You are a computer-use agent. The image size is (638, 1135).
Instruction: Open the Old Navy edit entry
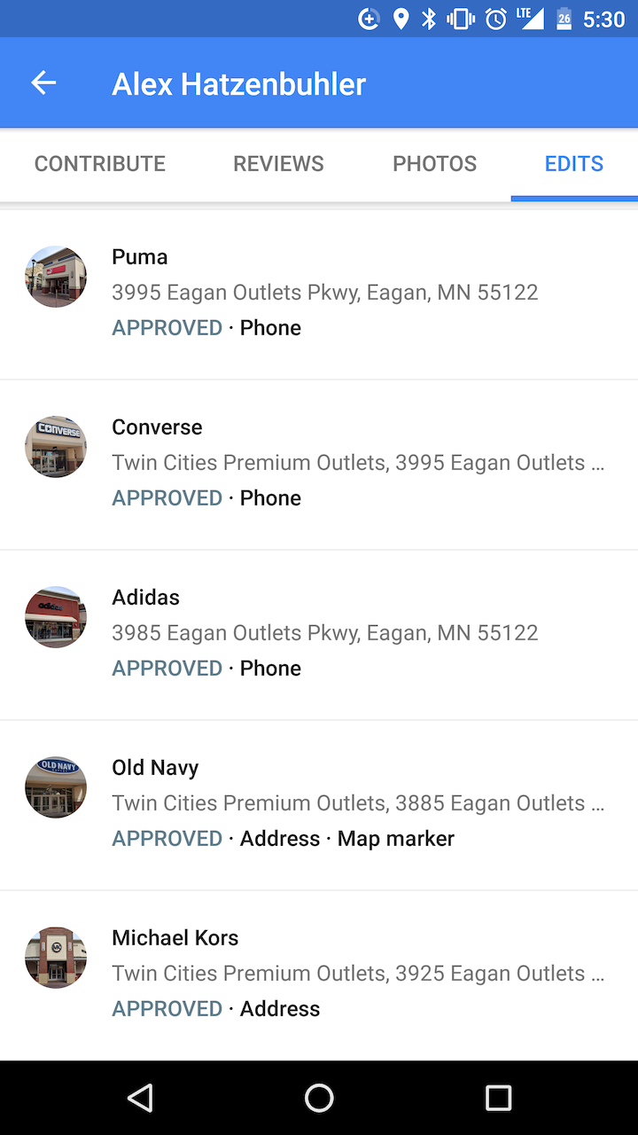(319, 805)
